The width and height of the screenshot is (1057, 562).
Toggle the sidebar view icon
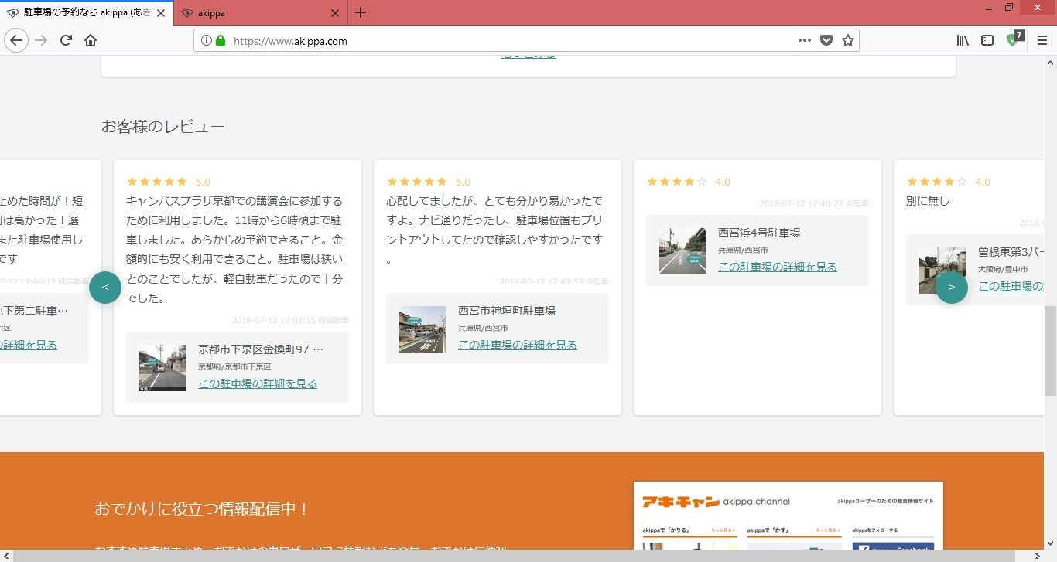coord(987,40)
